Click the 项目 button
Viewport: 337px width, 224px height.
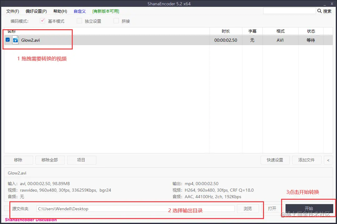81,160
